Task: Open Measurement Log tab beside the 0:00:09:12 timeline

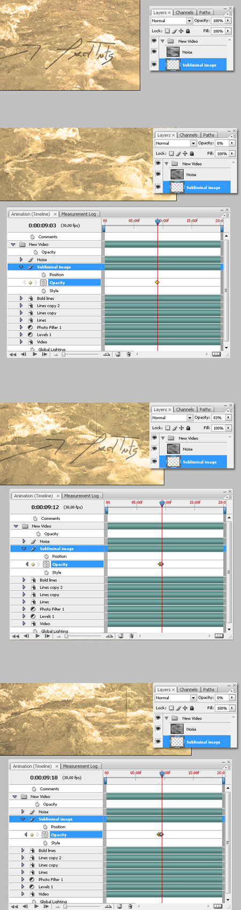Action: (81, 496)
